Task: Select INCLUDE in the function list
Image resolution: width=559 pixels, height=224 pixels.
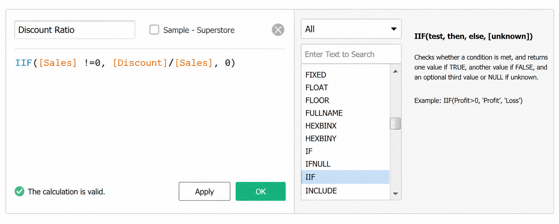Action: coord(345,191)
